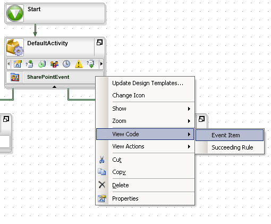Select the SharePointEvent event row label

pyautogui.click(x=48, y=77)
